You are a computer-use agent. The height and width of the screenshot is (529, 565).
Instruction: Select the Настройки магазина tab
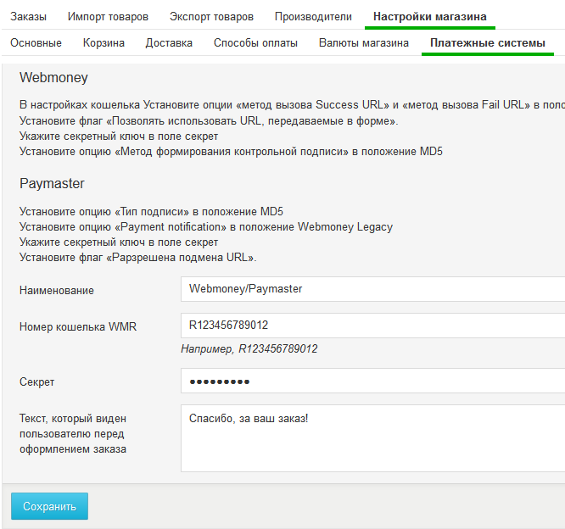tap(430, 17)
